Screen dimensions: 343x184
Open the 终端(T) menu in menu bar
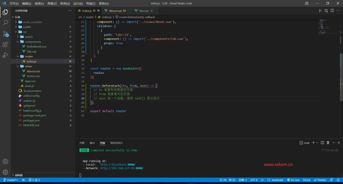(91, 3)
